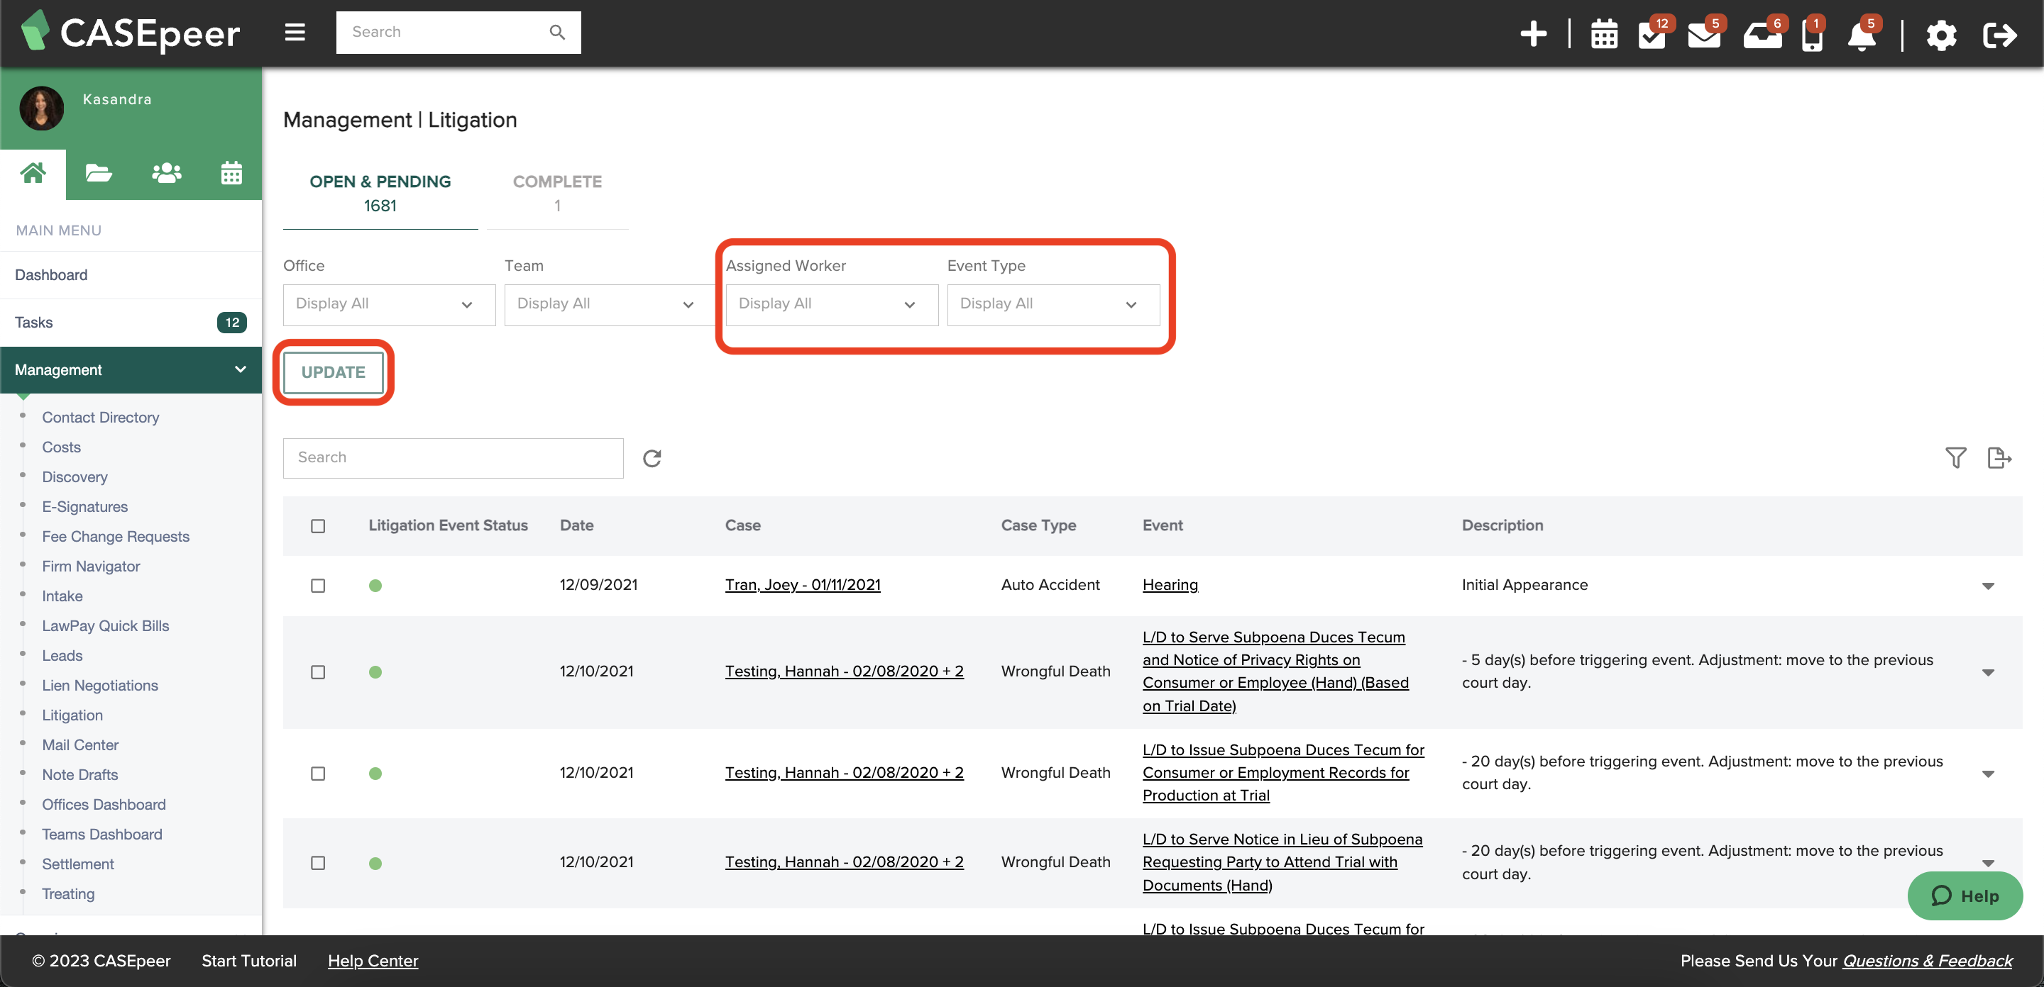Image resolution: width=2044 pixels, height=987 pixels.
Task: Check the Tran, Joey row checkbox
Action: pos(318,585)
